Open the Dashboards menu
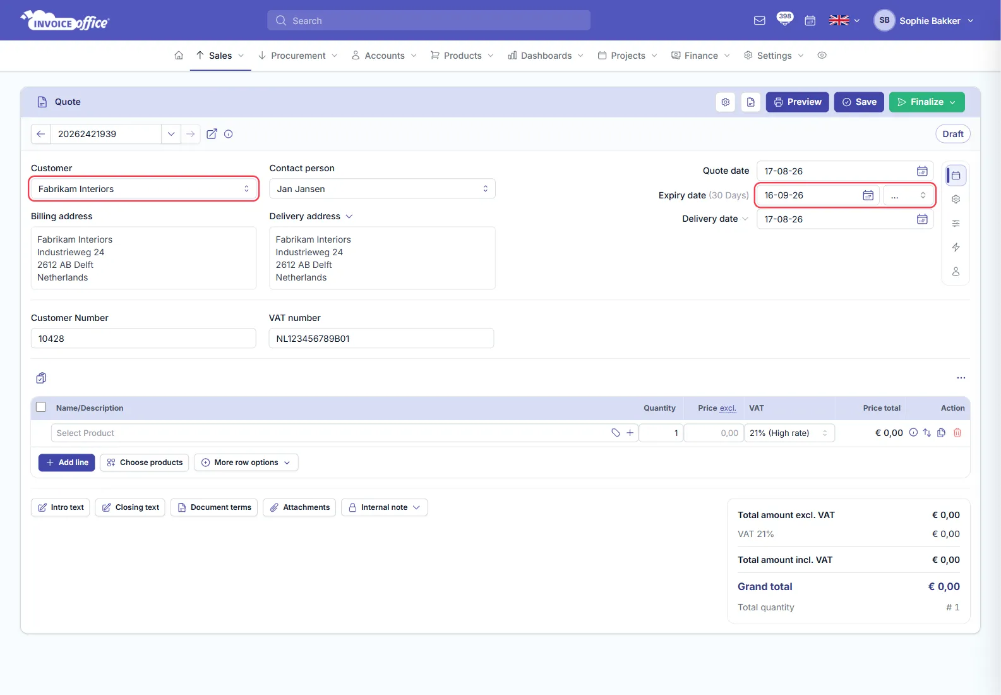 click(x=546, y=56)
